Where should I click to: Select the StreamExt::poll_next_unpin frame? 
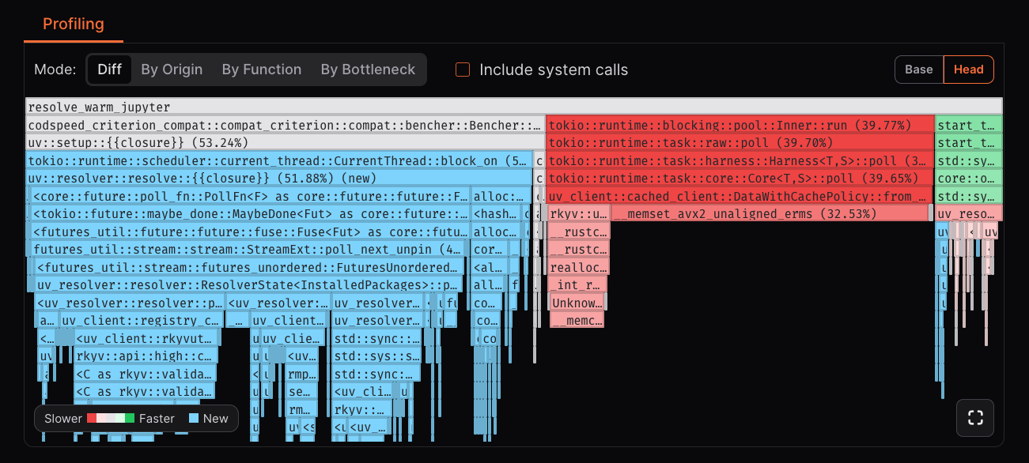249,249
